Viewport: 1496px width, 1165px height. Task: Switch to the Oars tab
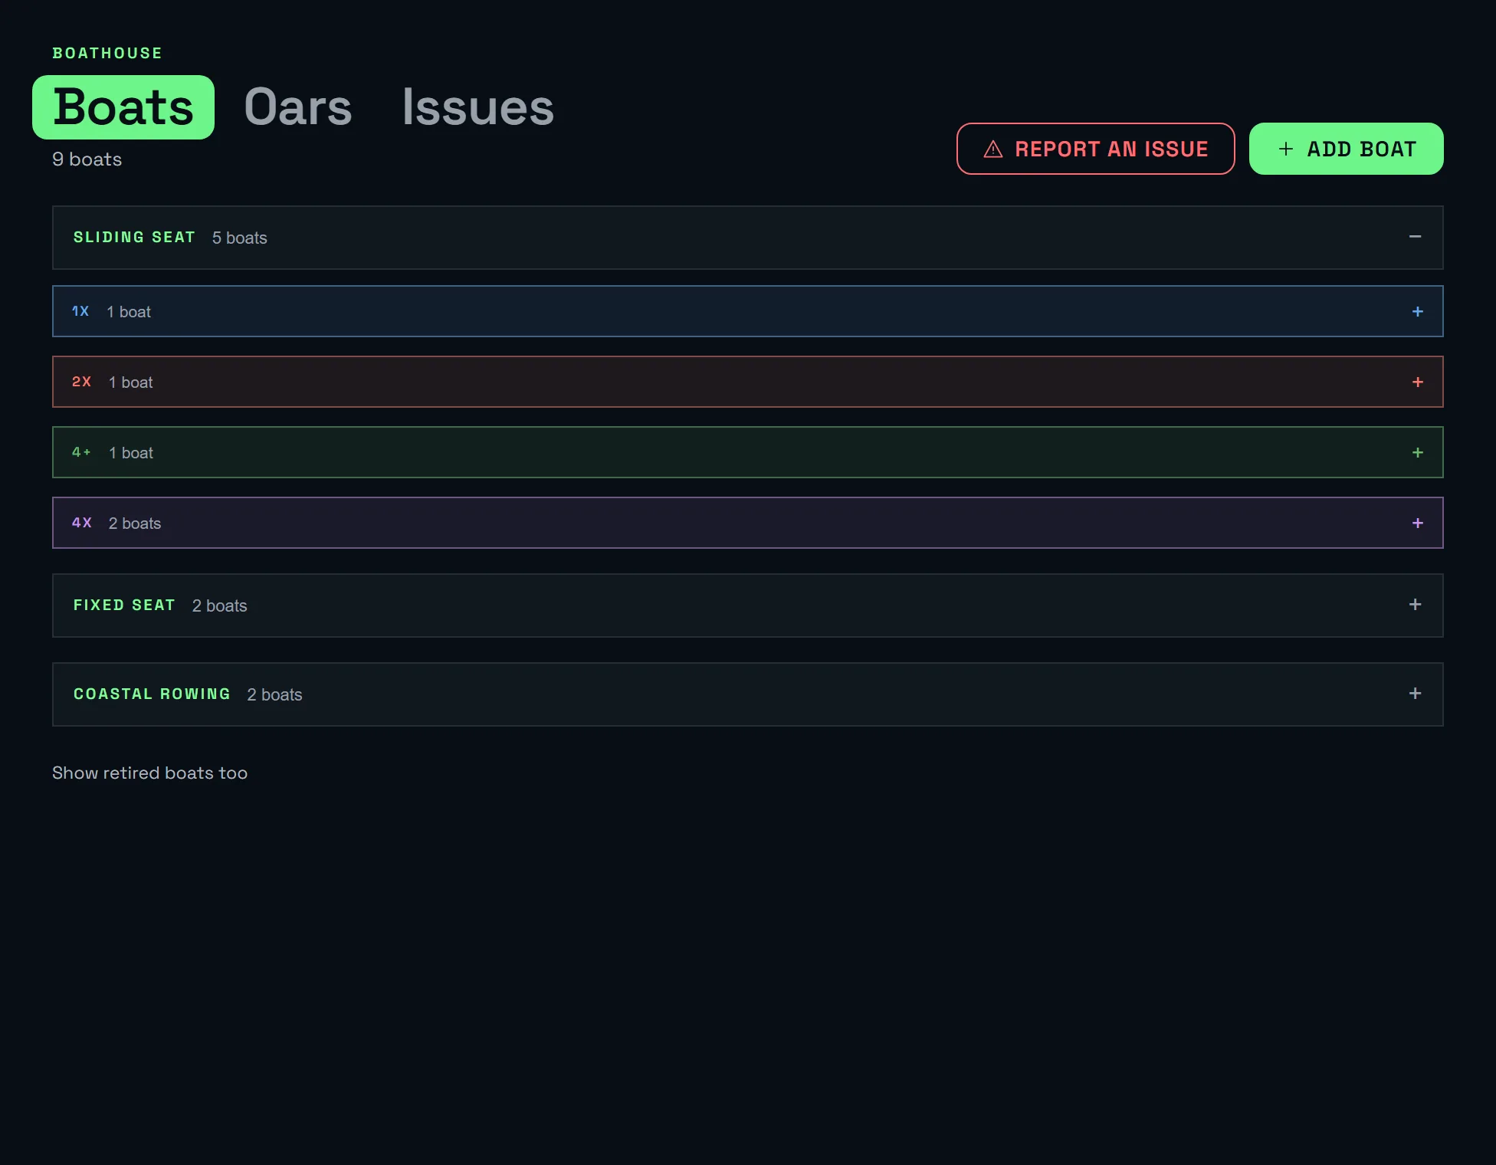click(298, 107)
